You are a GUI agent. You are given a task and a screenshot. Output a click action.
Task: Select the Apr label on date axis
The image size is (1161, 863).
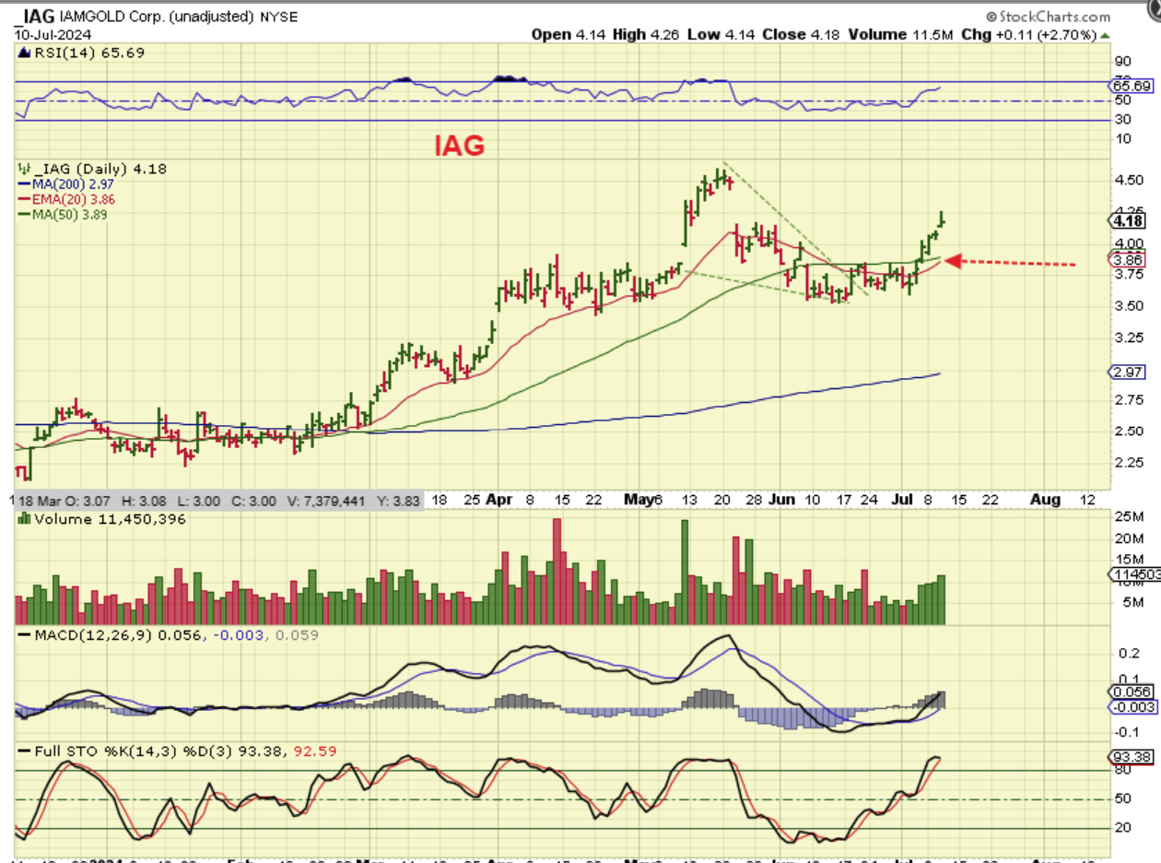[498, 500]
